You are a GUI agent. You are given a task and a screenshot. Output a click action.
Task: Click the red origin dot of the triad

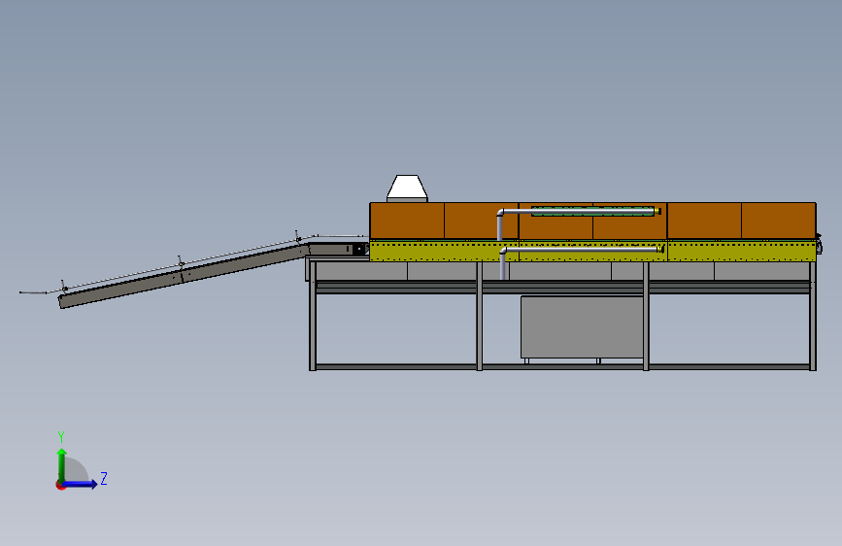point(60,485)
